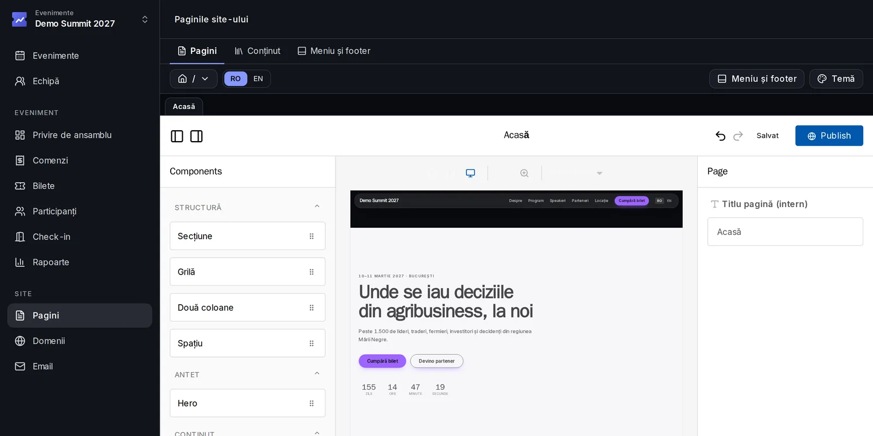Toggle the right sidebar panel icon
Screen dimensions: 873x436
click(x=196, y=136)
